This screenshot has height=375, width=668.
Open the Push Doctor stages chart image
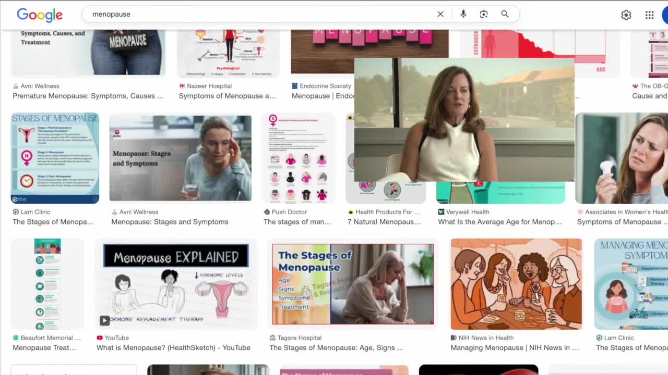pyautogui.click(x=299, y=158)
